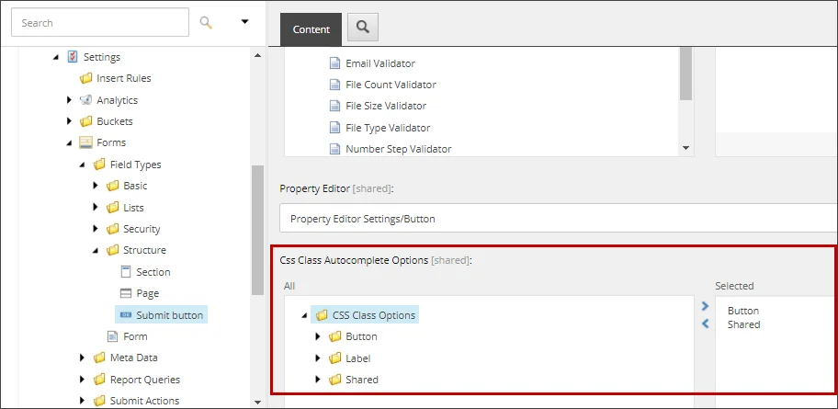The height and width of the screenshot is (409, 838).
Task: Select File Count Validator in the list
Action: pyautogui.click(x=391, y=85)
